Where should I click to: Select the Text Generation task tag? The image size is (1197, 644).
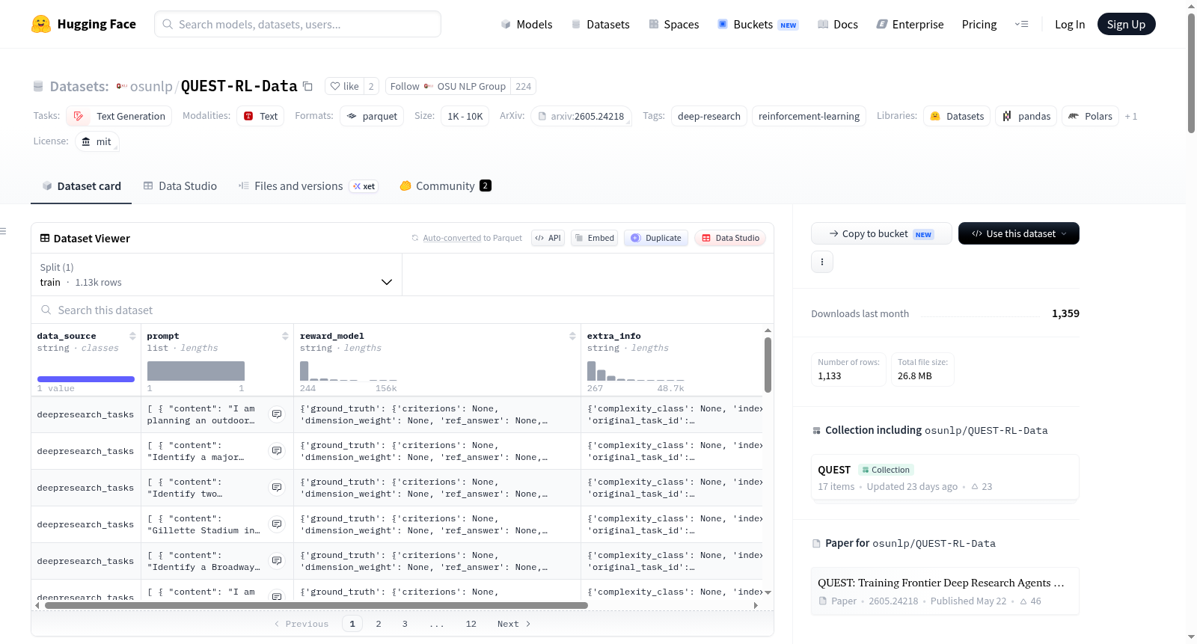(119, 117)
